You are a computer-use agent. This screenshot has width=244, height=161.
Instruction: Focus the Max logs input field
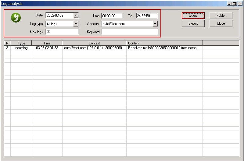[x=62, y=32]
